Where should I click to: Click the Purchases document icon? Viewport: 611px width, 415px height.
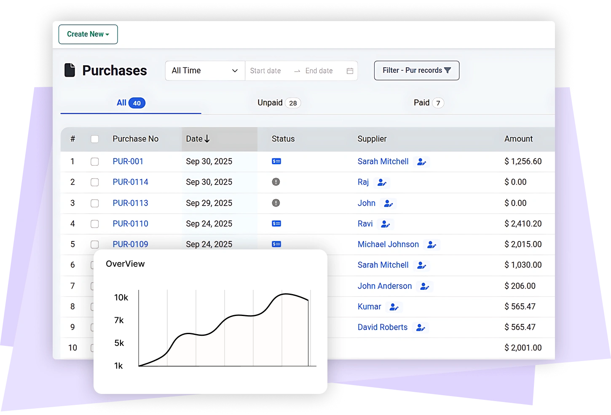[70, 70]
